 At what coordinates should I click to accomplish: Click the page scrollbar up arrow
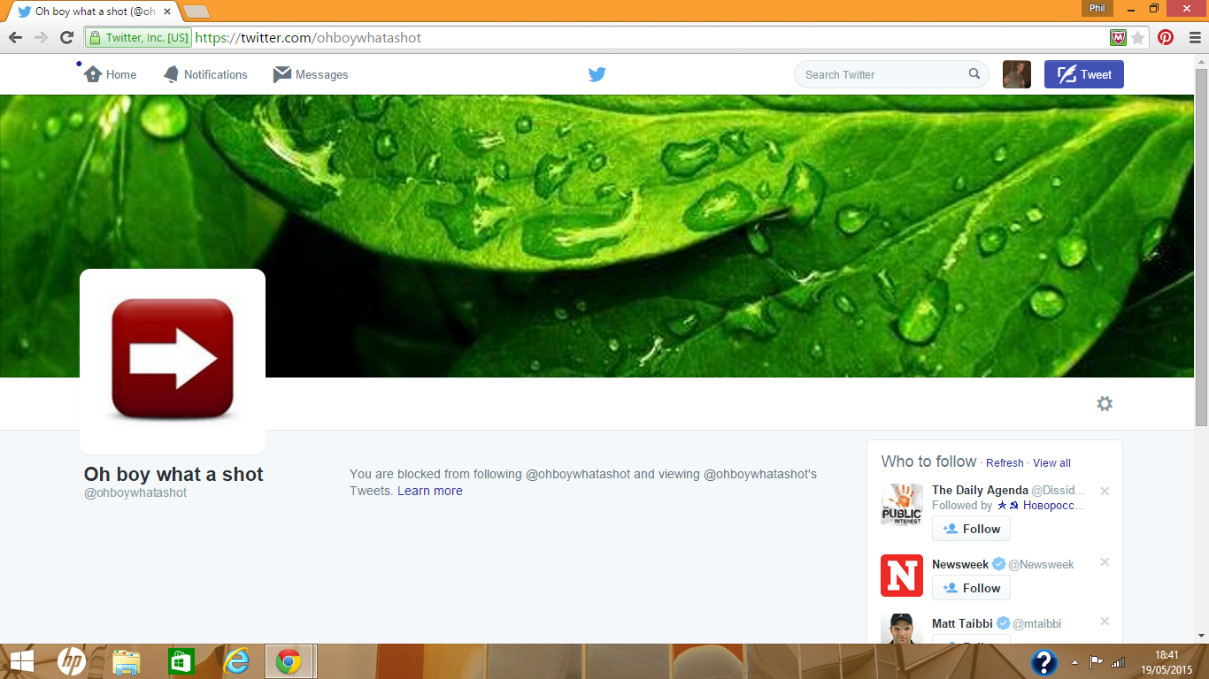coord(1201,61)
